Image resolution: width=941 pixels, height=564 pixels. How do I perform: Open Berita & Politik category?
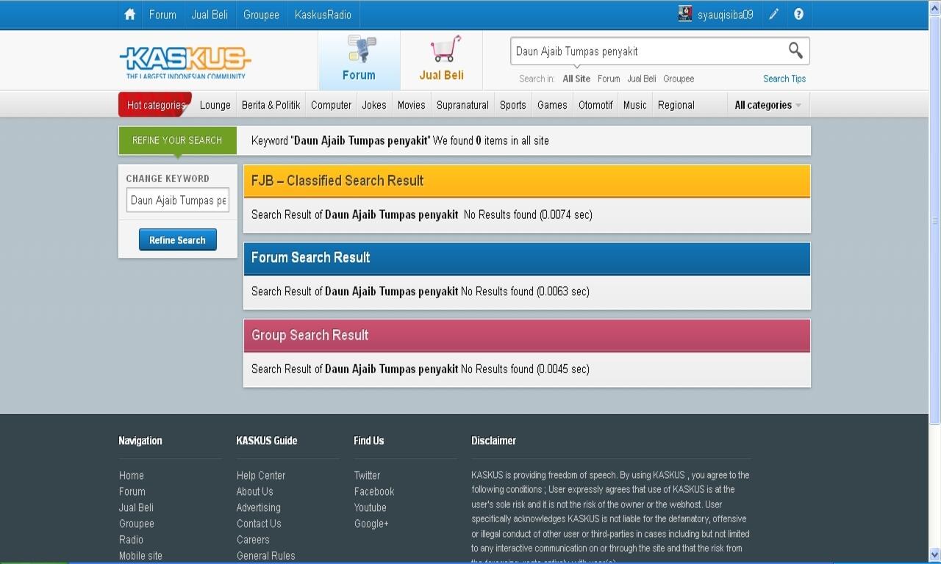click(x=271, y=105)
